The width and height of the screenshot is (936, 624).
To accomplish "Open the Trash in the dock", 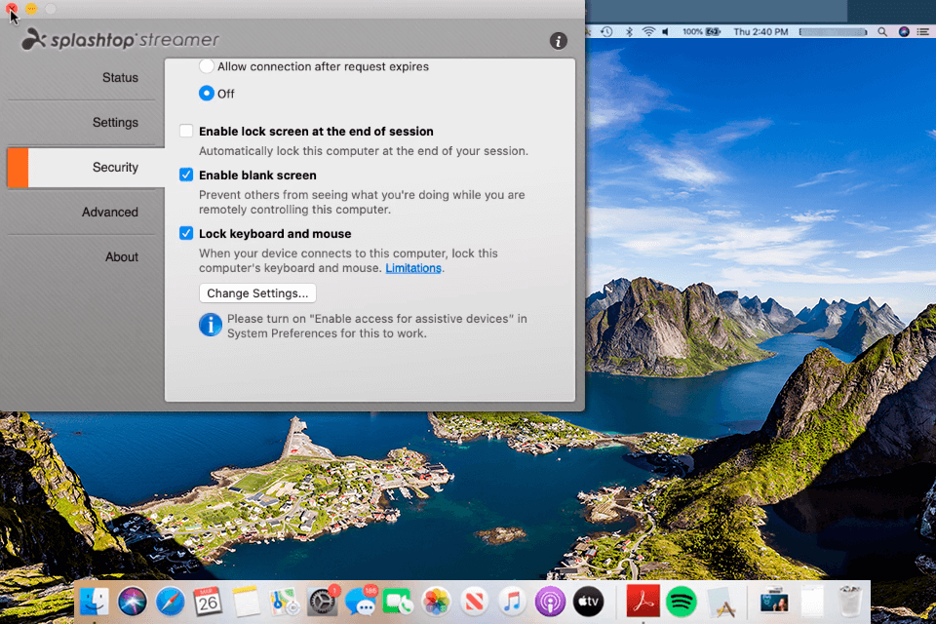I will pos(849,601).
